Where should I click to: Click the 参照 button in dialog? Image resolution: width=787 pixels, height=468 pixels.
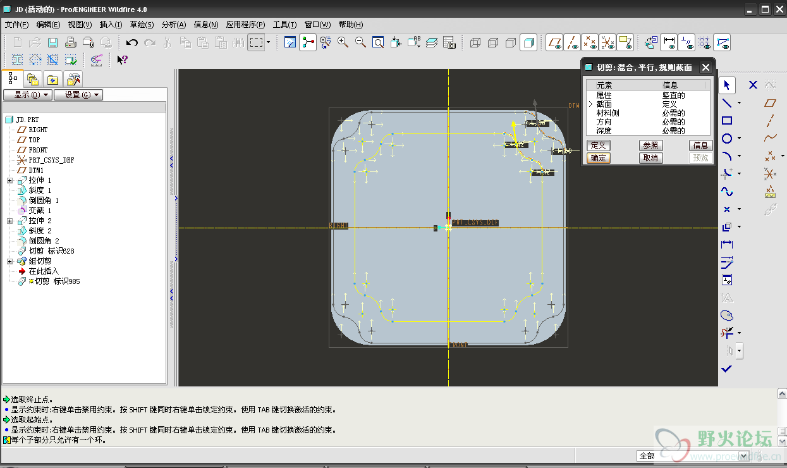coord(650,145)
